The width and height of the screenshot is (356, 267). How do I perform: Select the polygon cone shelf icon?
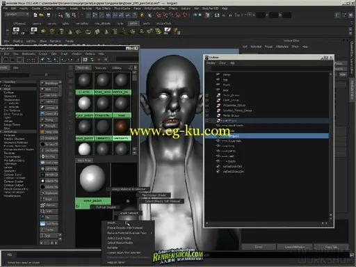[x=70, y=31]
